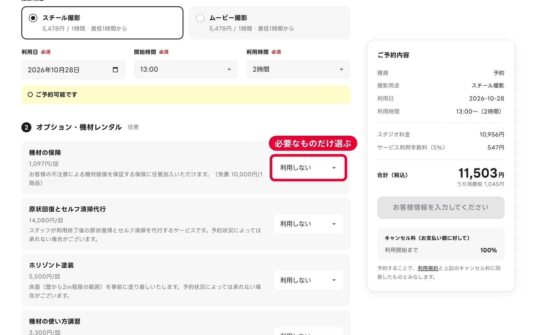Click お客様情報を入力してください button
Screen dimensions: 536x335
point(441,208)
